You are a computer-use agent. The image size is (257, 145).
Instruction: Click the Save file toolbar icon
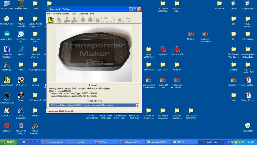59,20
